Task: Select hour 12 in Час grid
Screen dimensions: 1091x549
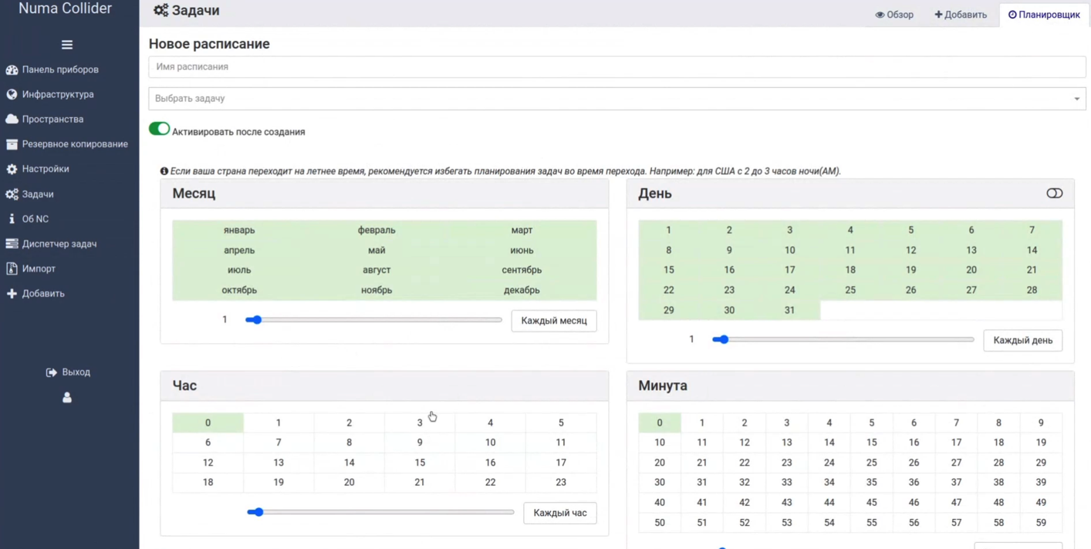Action: pos(208,463)
